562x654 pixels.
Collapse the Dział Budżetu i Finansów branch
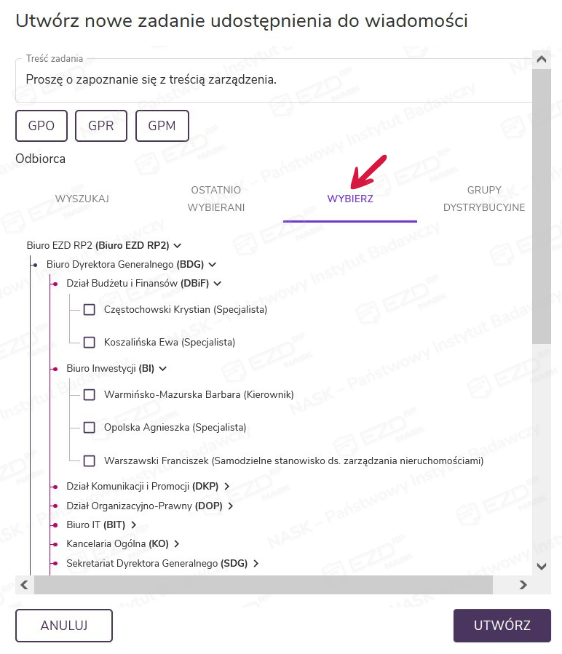click(217, 284)
